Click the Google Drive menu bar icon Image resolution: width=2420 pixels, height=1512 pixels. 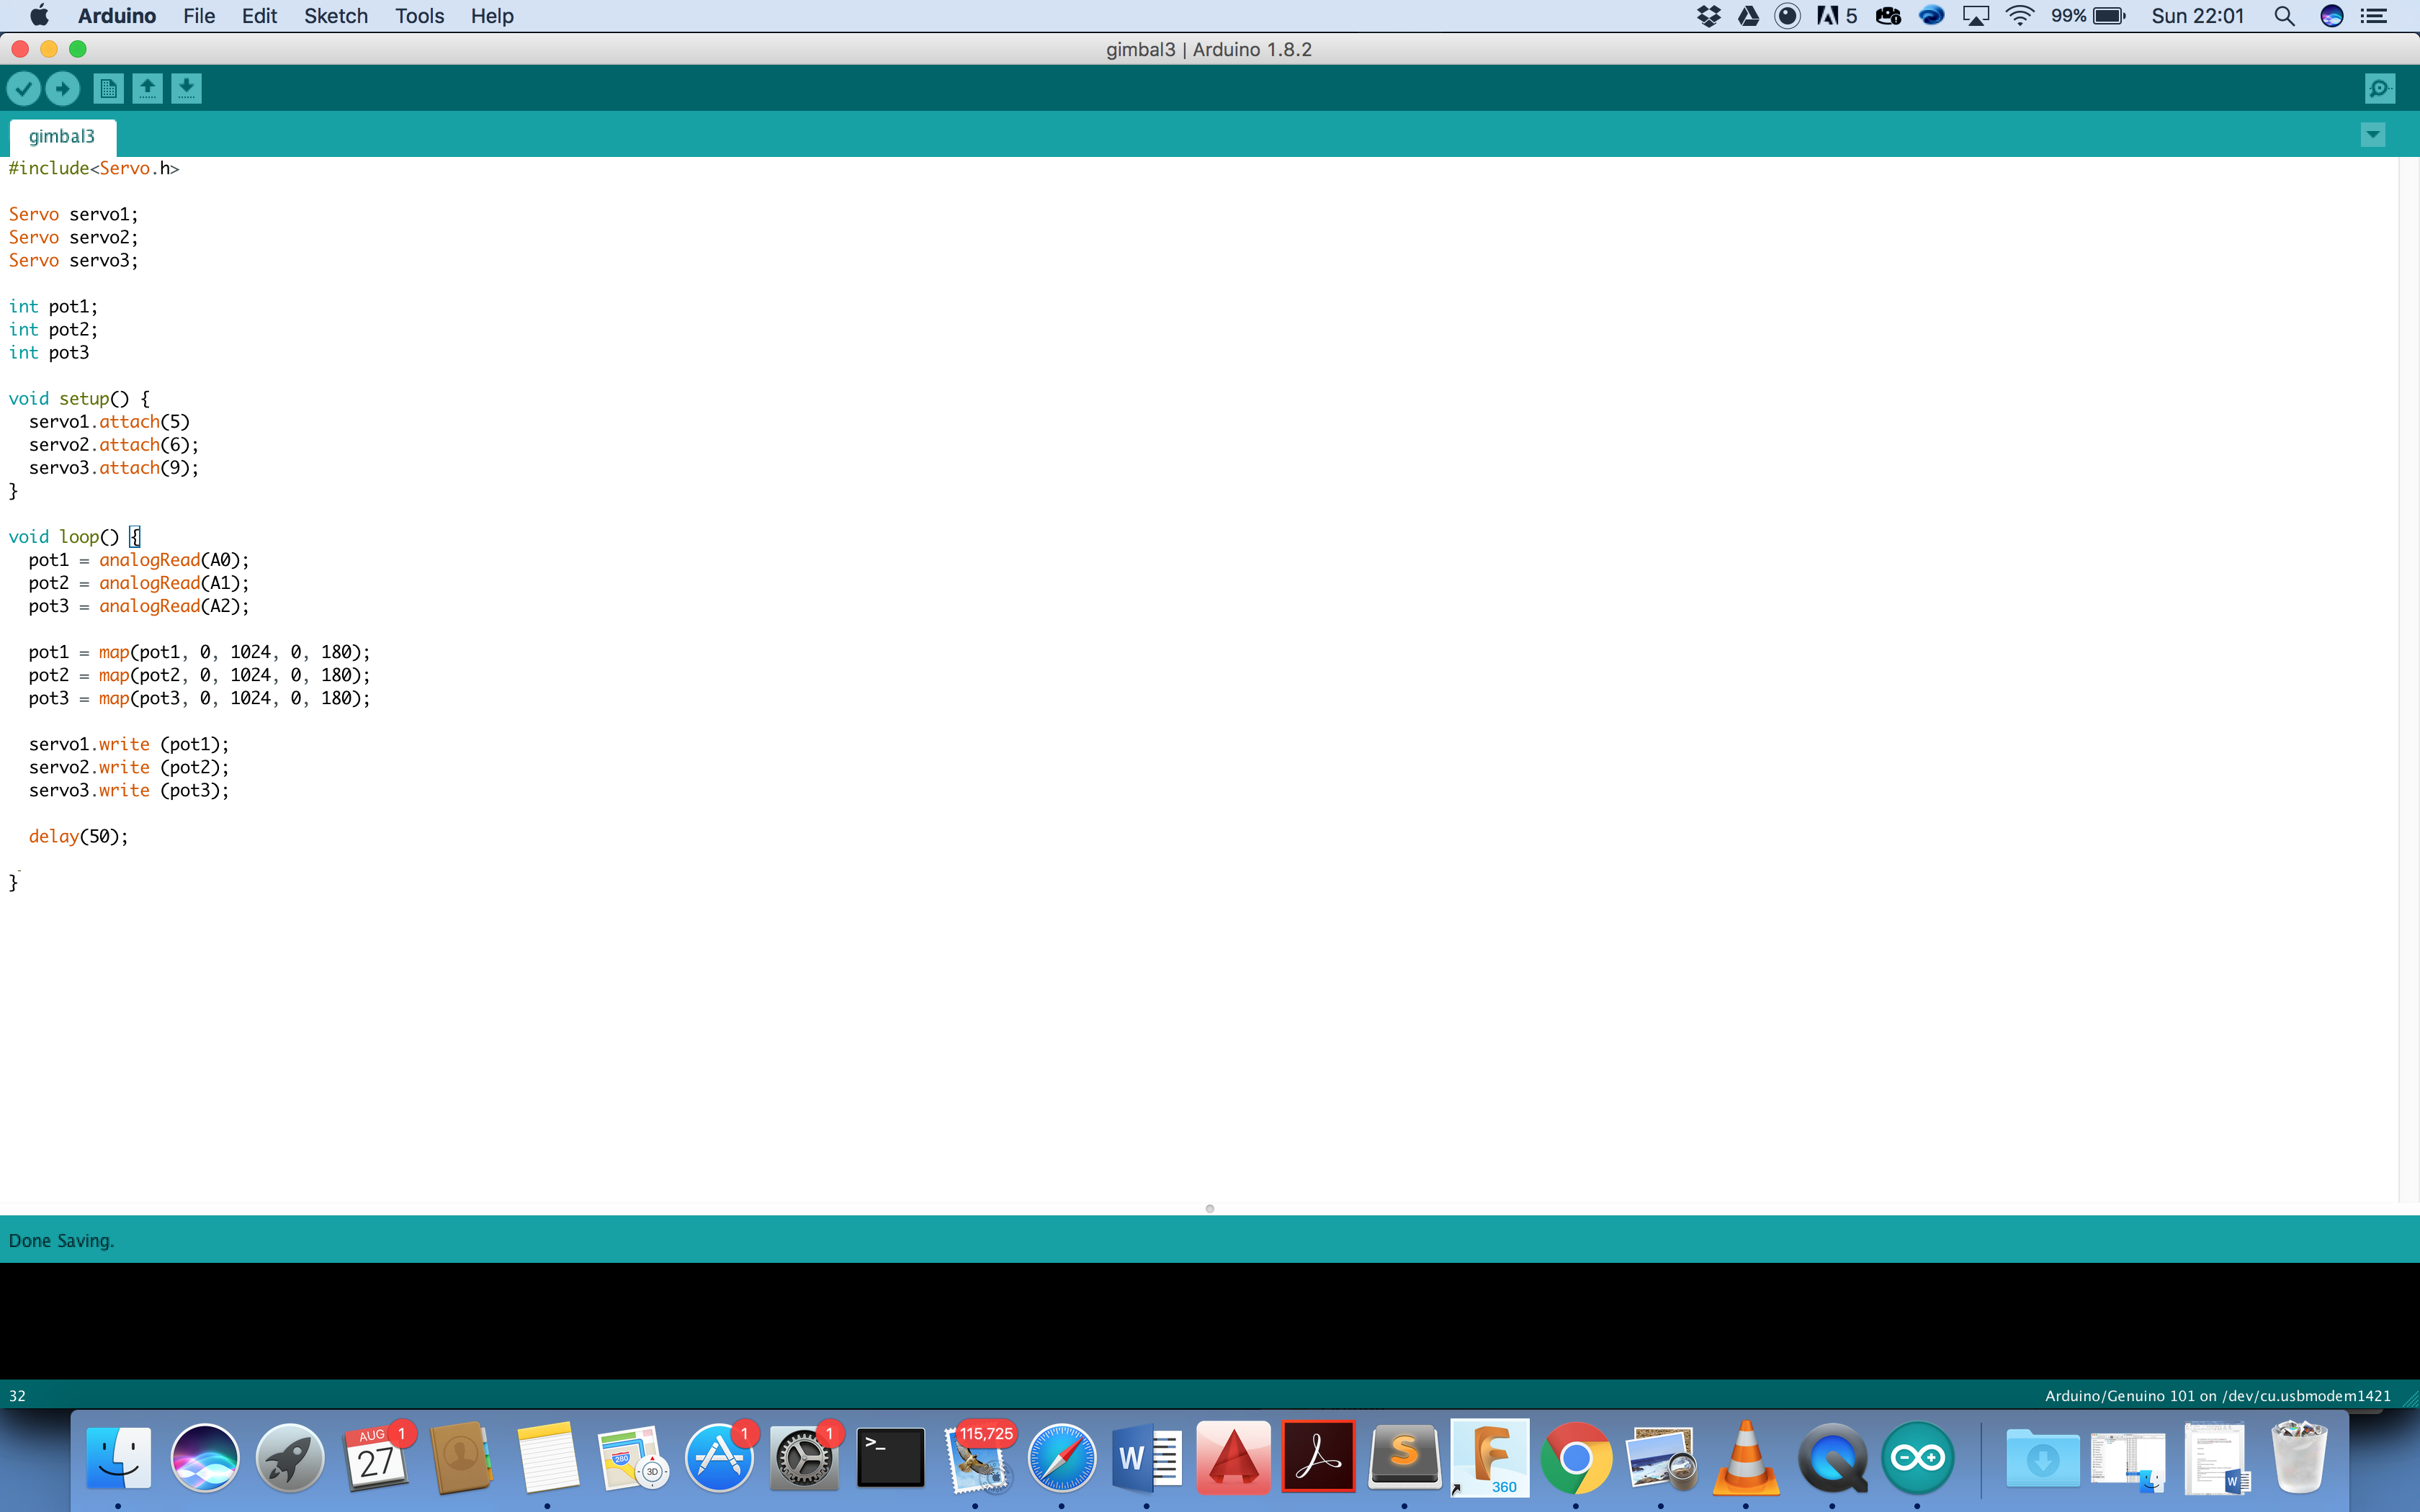(1748, 16)
